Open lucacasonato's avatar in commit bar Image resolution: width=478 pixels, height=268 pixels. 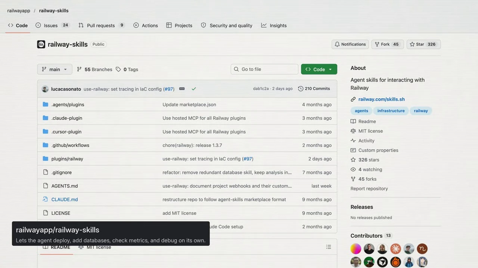coord(45,89)
